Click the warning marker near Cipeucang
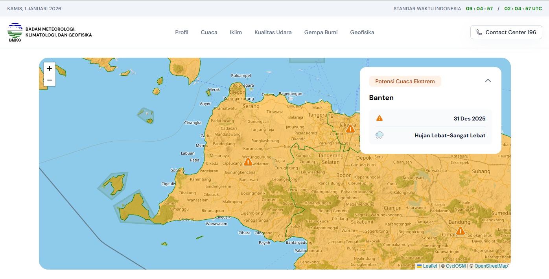549x279 pixels. (248, 162)
